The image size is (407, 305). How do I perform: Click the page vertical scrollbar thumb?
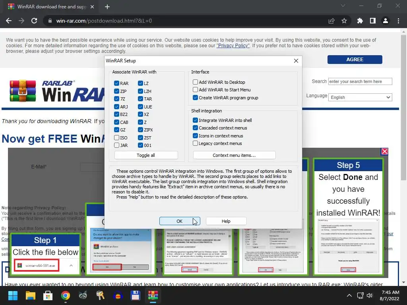[x=403, y=107]
